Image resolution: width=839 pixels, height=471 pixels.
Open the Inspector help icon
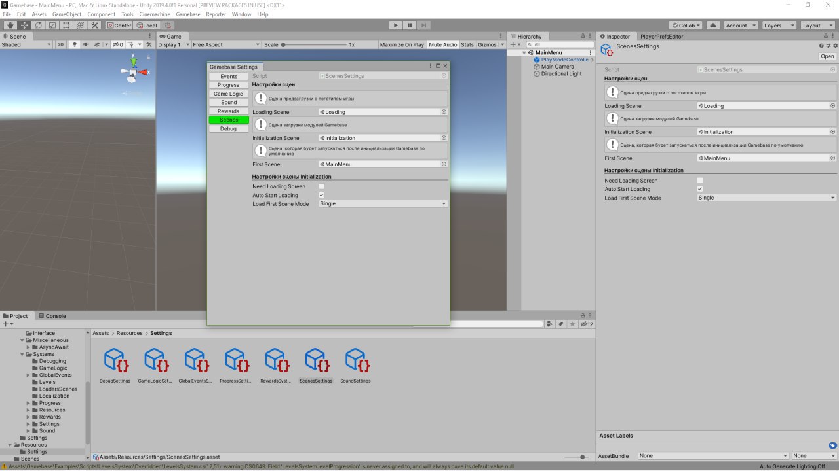coord(821,46)
